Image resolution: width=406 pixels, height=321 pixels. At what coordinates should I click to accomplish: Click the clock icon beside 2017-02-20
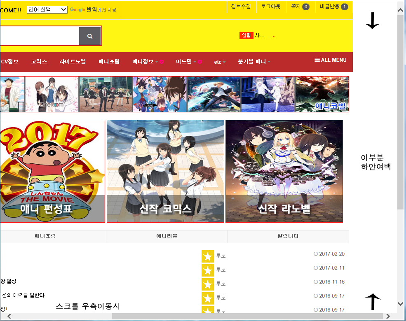point(316,254)
